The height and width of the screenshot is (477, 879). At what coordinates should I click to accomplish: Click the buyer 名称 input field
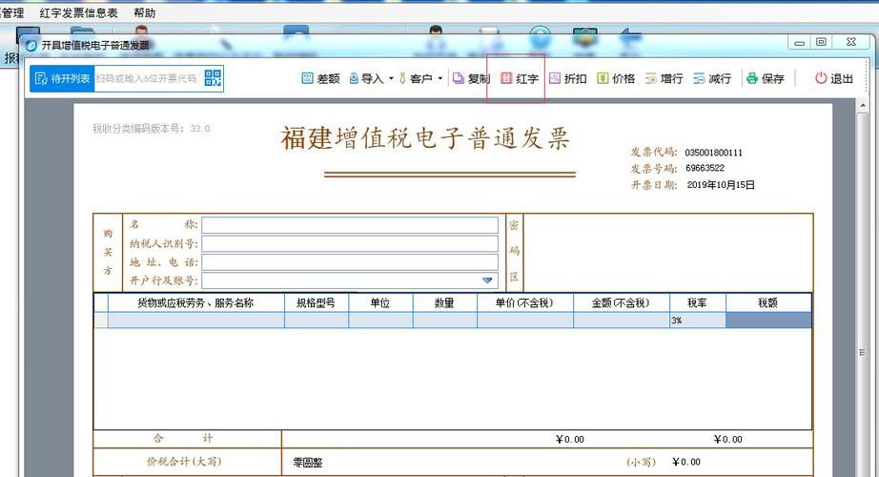pyautogui.click(x=350, y=225)
